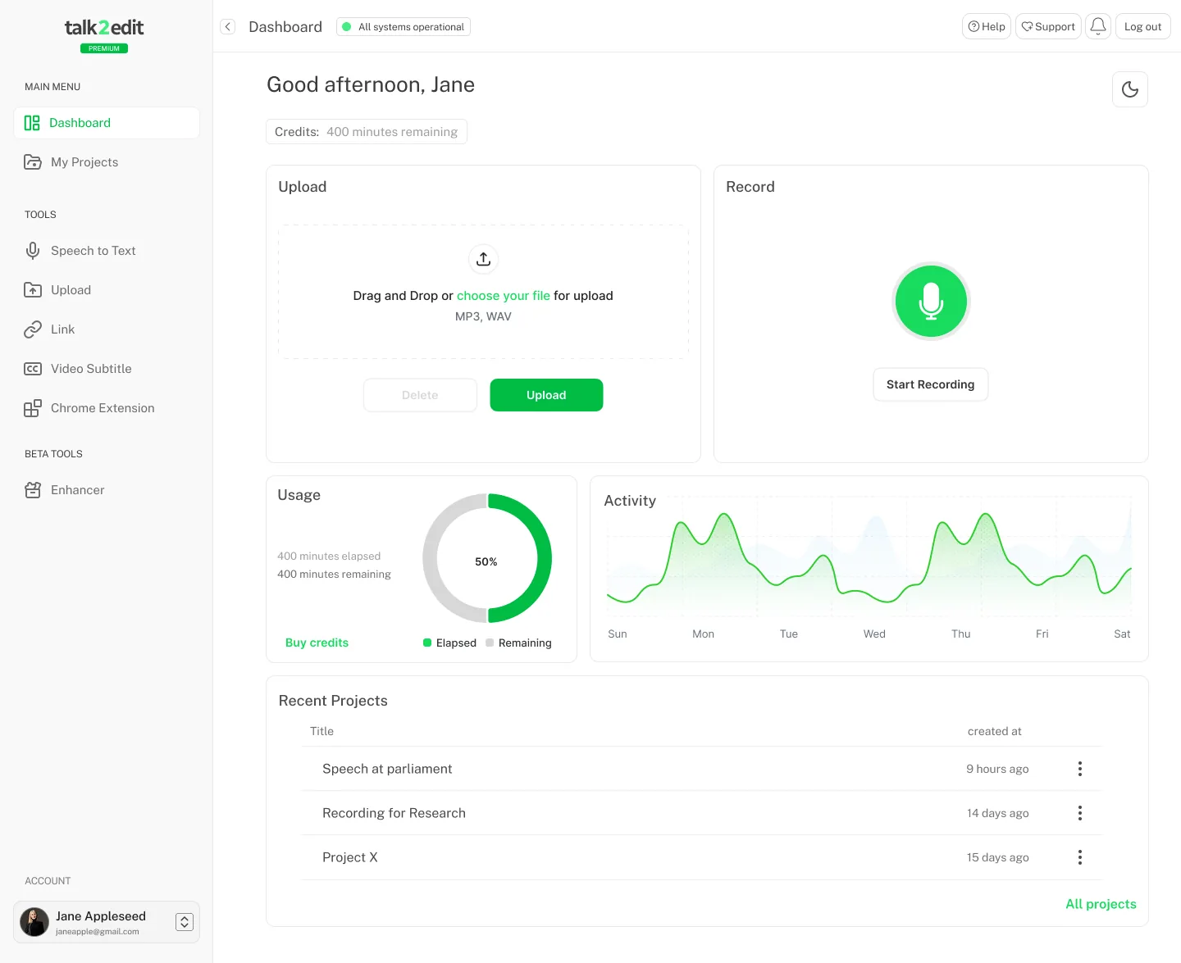Click the 15 days ago timestamp
This screenshot has width=1181, height=963.
(998, 857)
